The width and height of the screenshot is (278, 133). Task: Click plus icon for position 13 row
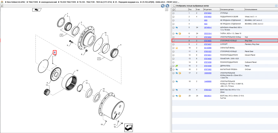173,59
